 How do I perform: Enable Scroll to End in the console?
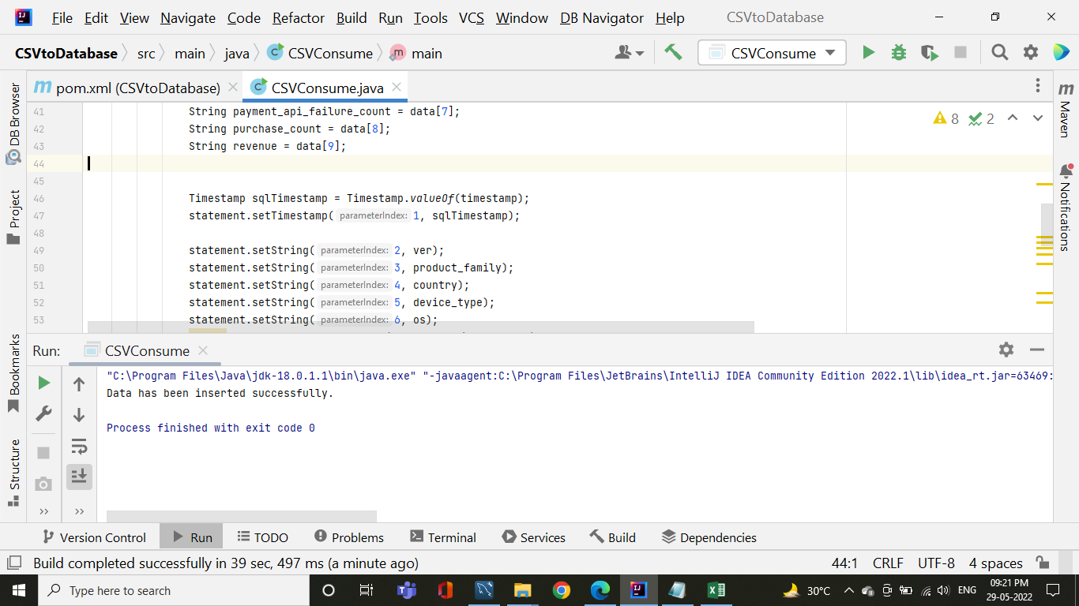pos(78,476)
